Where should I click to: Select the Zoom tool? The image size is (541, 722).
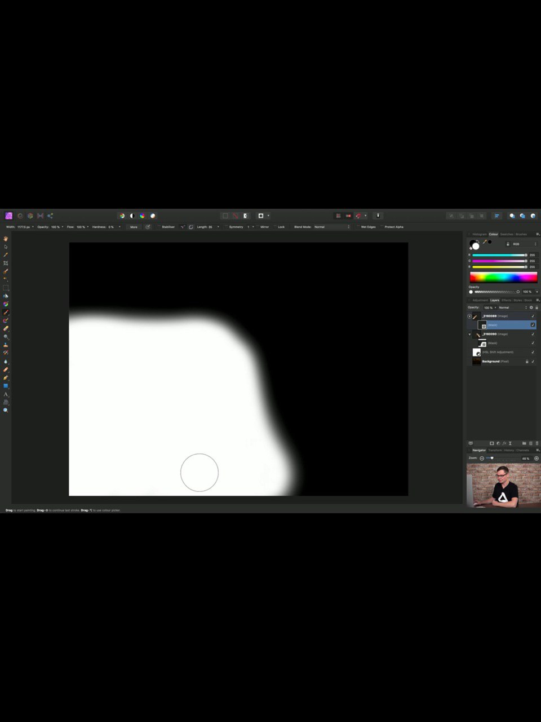tap(6, 410)
